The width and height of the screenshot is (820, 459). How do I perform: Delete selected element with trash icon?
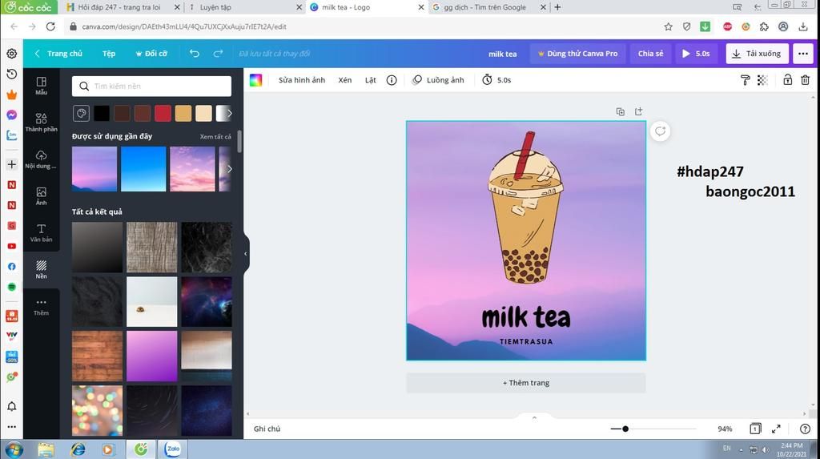click(x=806, y=80)
